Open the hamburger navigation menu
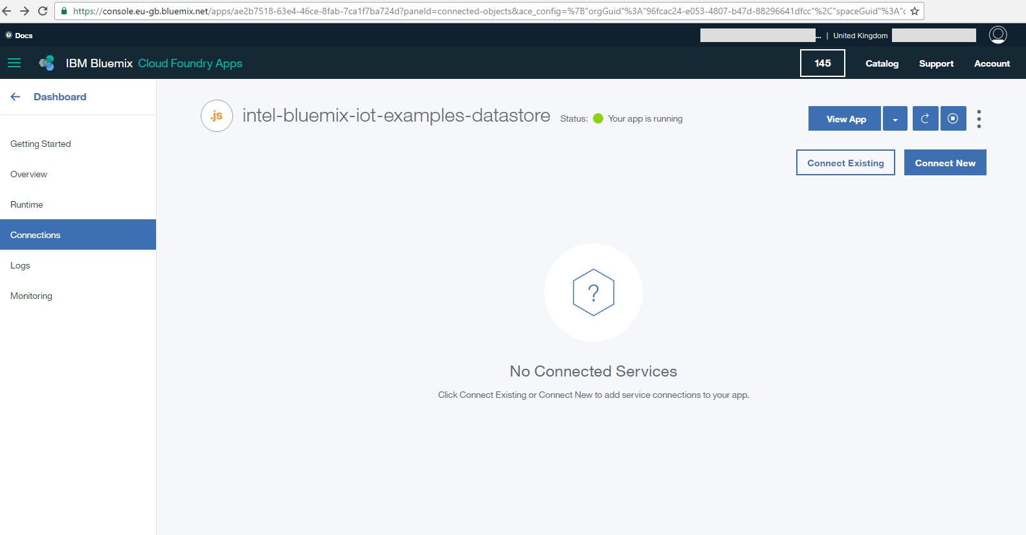Image resolution: width=1026 pixels, height=535 pixels. point(14,63)
